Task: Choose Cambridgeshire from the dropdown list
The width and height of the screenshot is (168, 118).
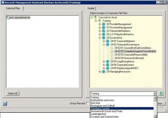Action: (x=122, y=114)
